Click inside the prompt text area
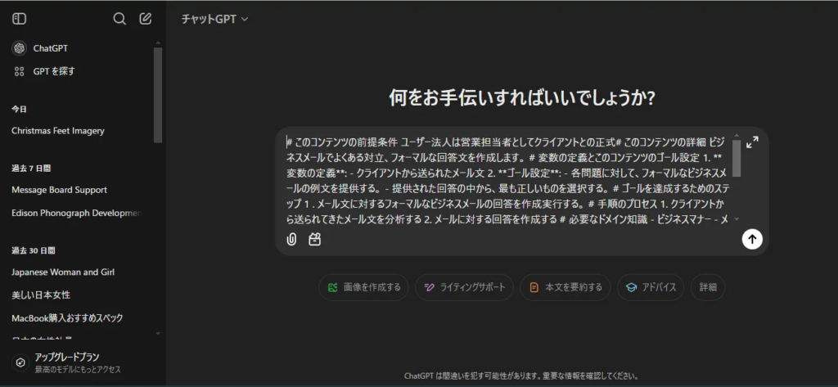This screenshot has height=387, width=838. 507,180
